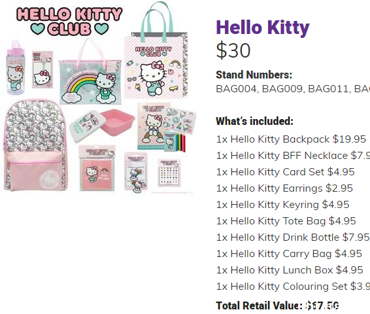This screenshot has height=314, width=370.
Task: Click the $30 price text
Action: pyautogui.click(x=233, y=50)
